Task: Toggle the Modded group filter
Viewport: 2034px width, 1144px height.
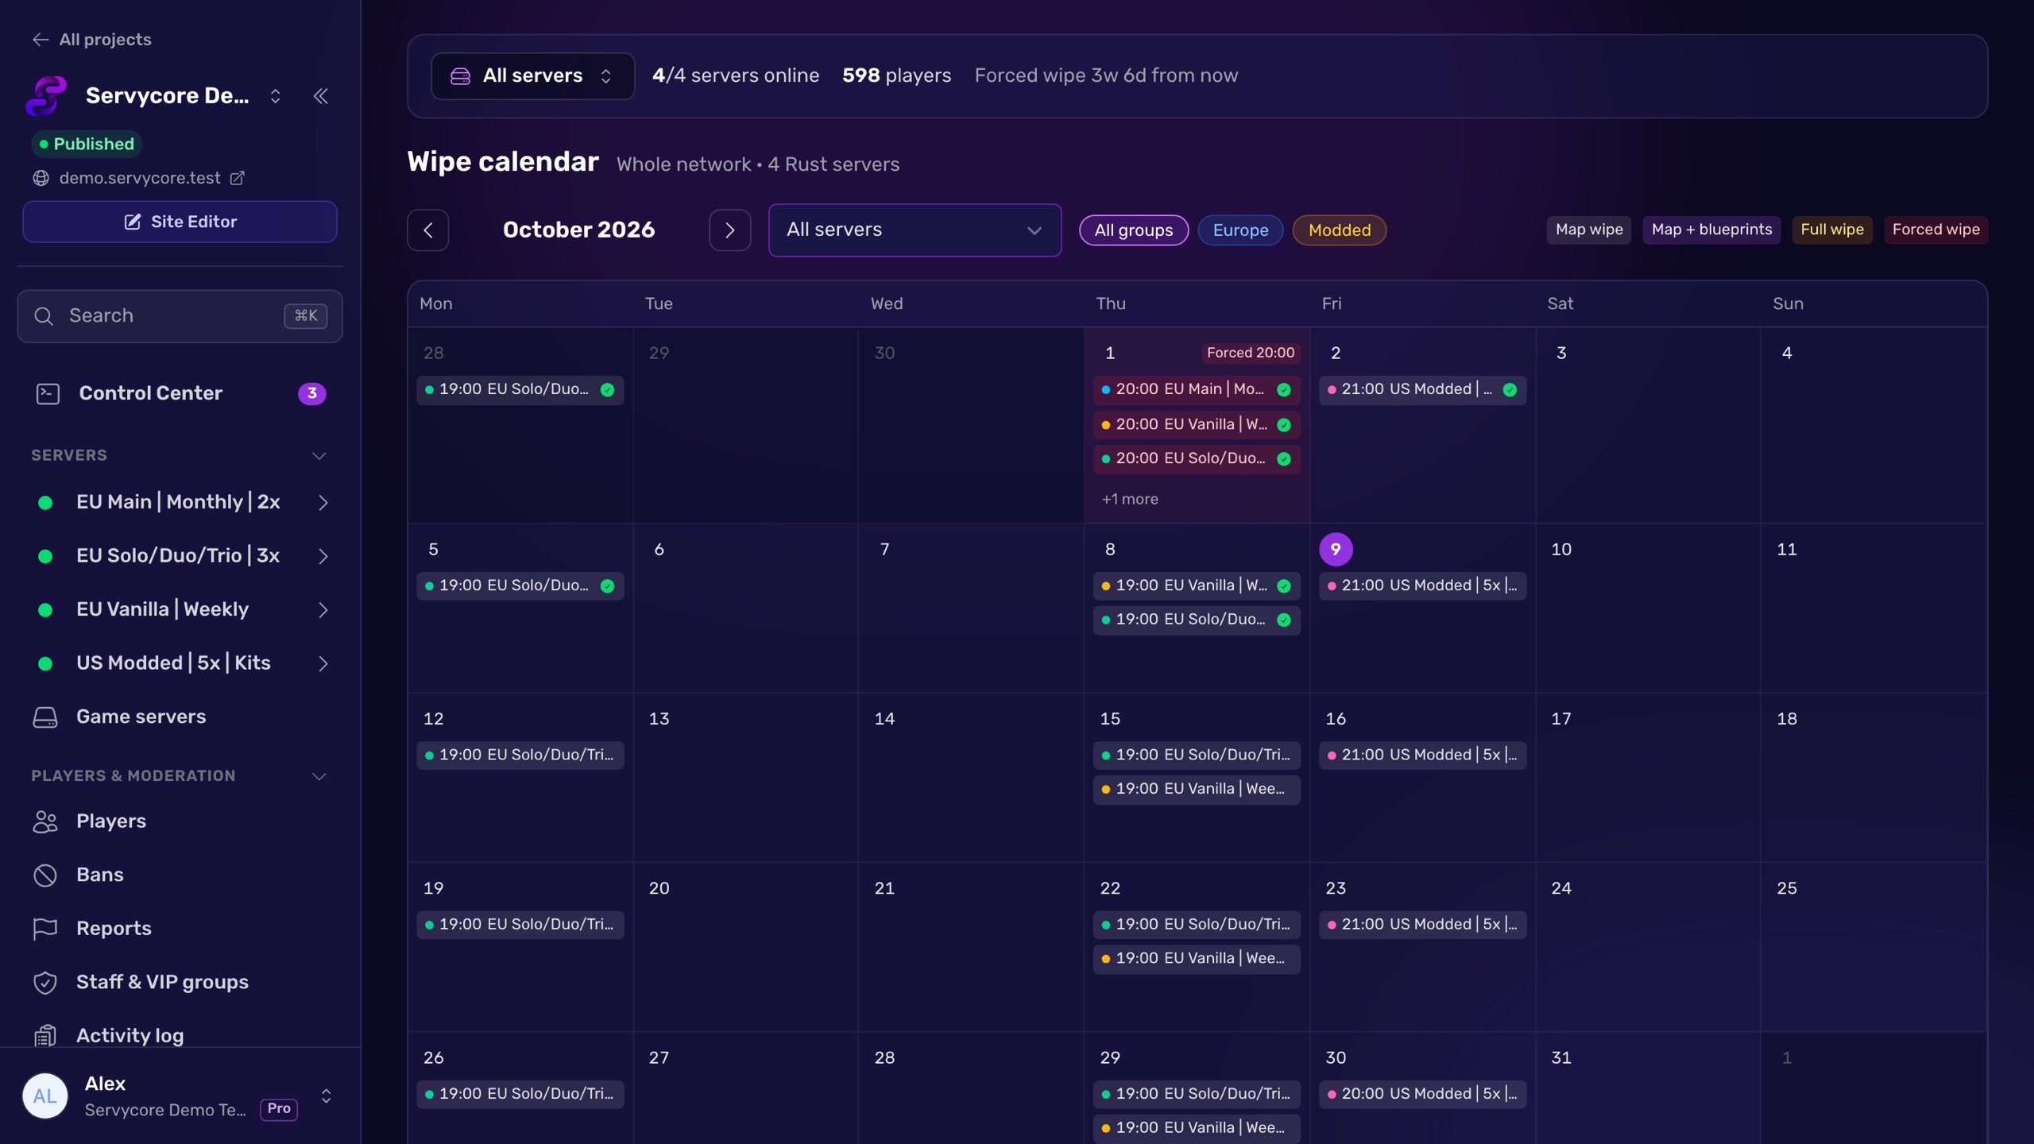Action: [x=1340, y=230]
